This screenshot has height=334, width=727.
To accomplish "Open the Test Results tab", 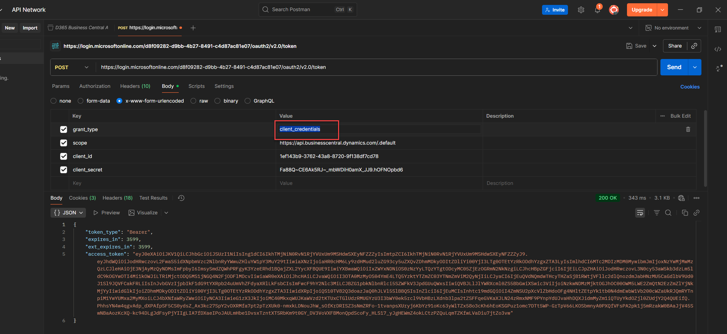I will pos(153,198).
